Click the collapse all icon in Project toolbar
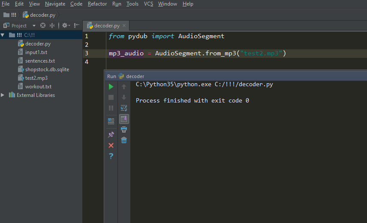Image resolution: width=367 pixels, height=223 pixels. [x=52, y=26]
